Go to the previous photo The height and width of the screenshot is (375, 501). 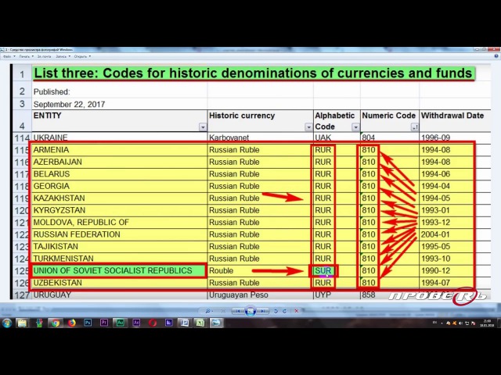tap(237, 311)
